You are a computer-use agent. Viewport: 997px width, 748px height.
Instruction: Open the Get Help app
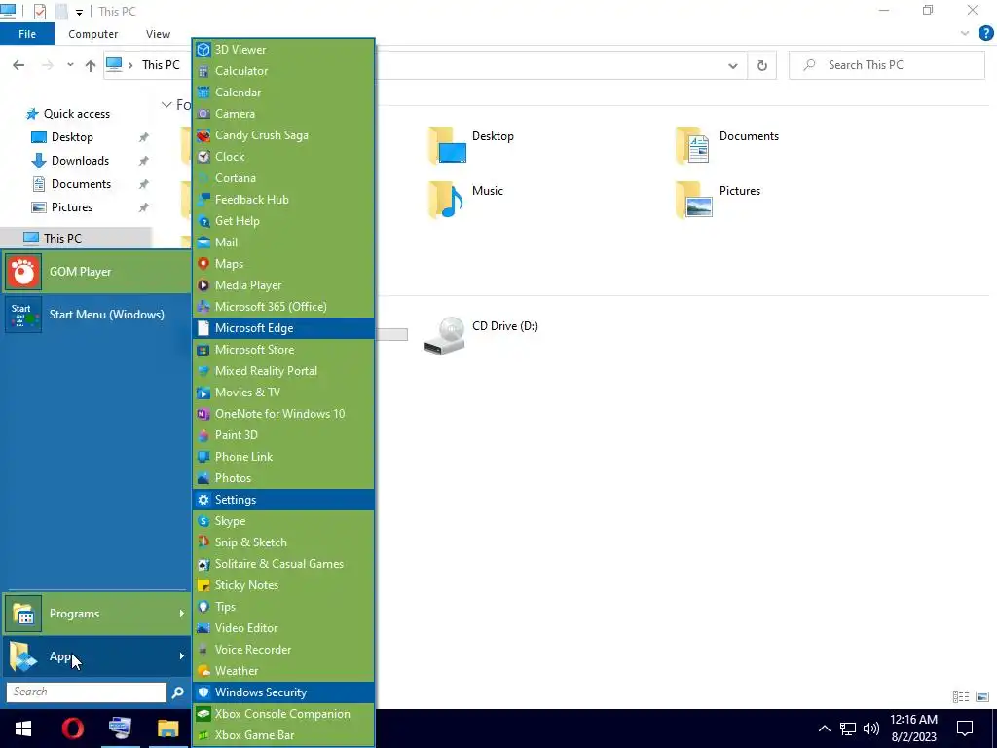[x=283, y=221]
